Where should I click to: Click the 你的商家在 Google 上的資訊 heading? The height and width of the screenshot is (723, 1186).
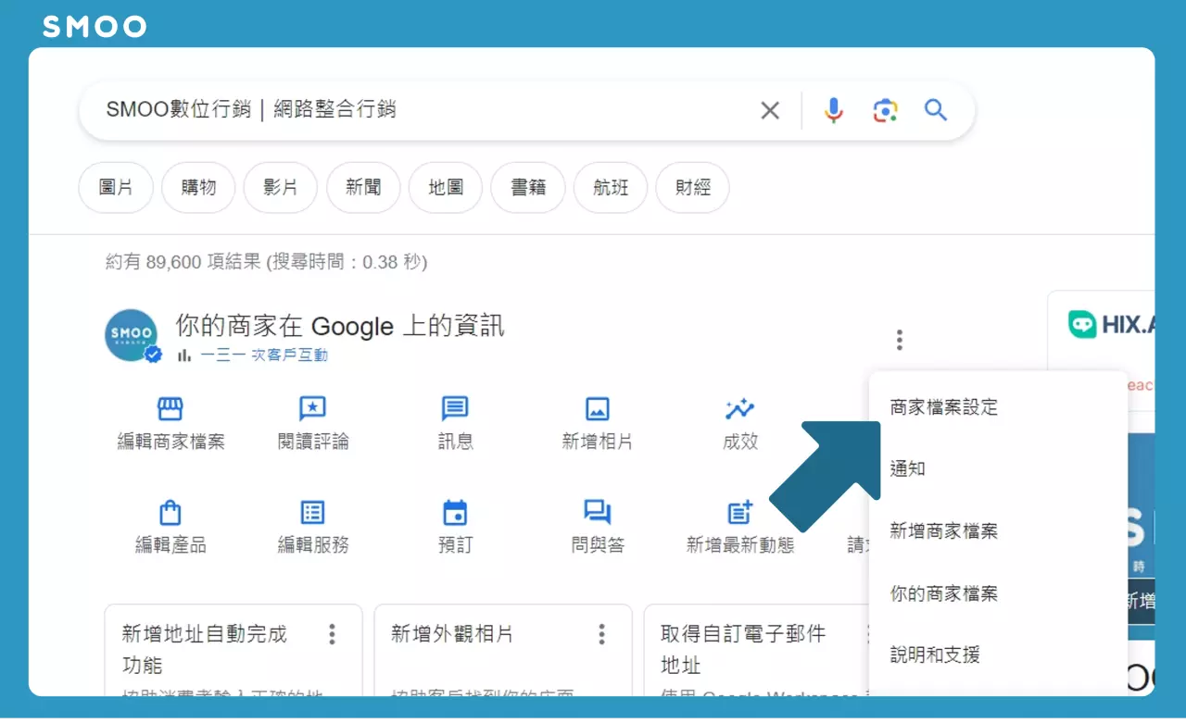[340, 326]
